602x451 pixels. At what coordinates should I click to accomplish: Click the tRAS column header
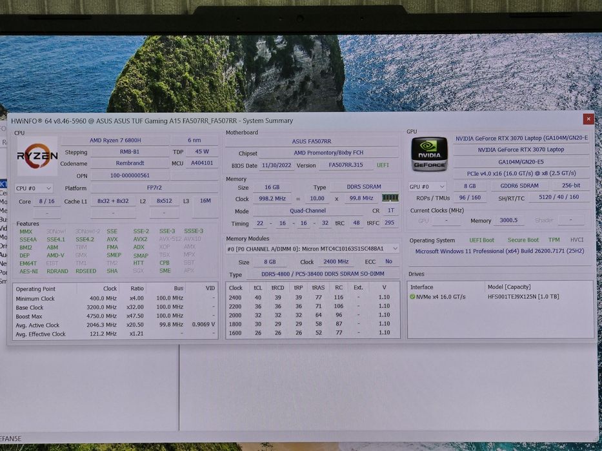click(318, 287)
